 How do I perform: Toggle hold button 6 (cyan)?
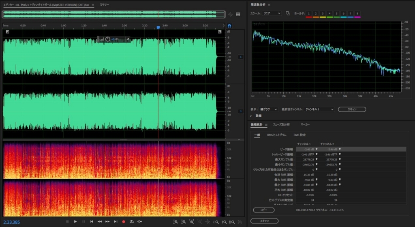(344, 13)
